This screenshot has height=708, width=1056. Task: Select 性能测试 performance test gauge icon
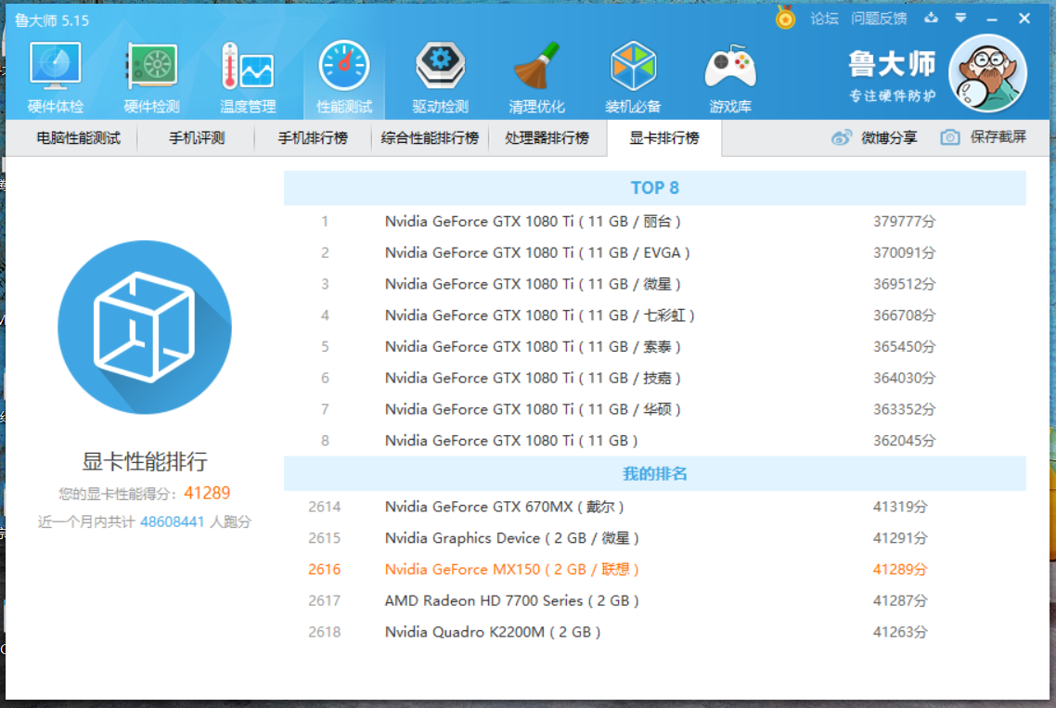tap(344, 78)
